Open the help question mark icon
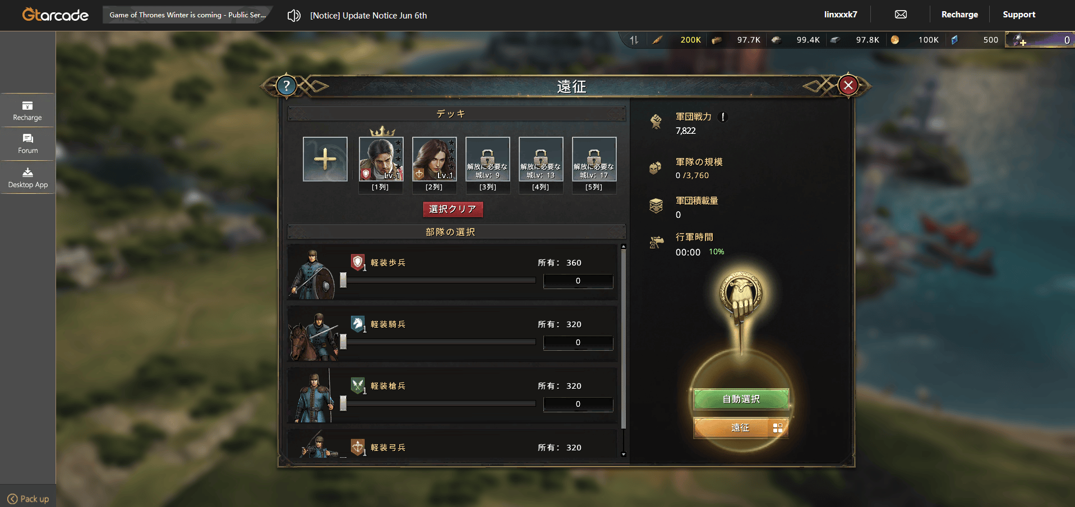The image size is (1075, 507). tap(287, 86)
